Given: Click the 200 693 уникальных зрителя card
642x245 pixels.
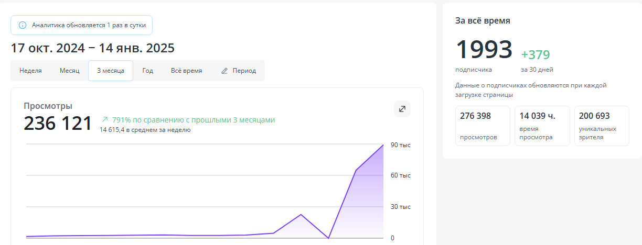Looking at the screenshot, I should [x=602, y=126].
